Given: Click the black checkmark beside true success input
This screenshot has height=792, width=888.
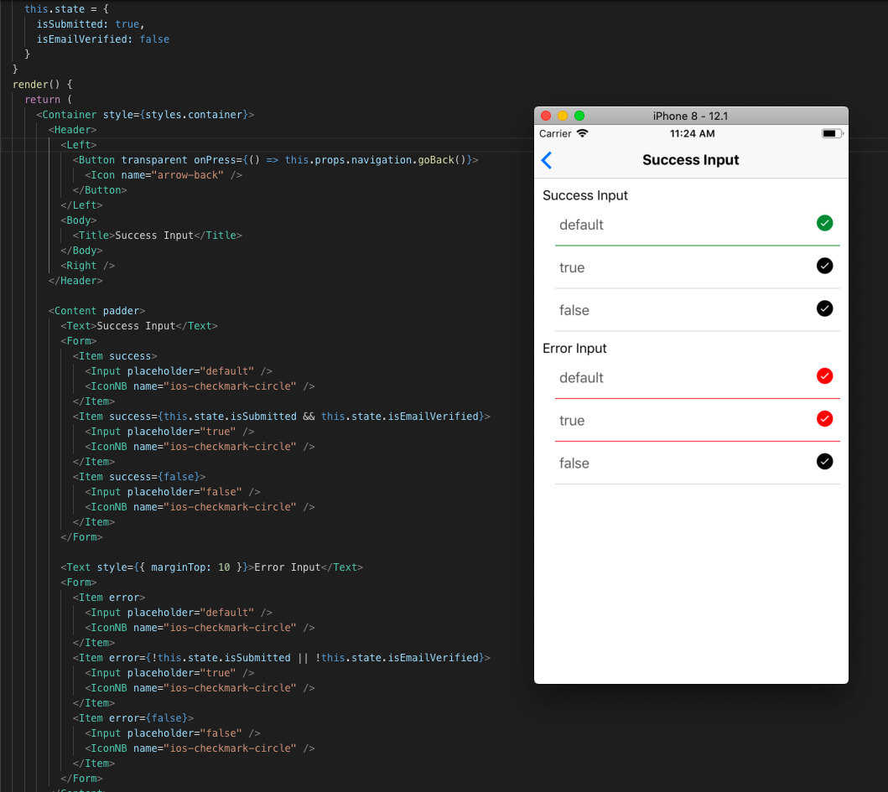Looking at the screenshot, I should [824, 266].
